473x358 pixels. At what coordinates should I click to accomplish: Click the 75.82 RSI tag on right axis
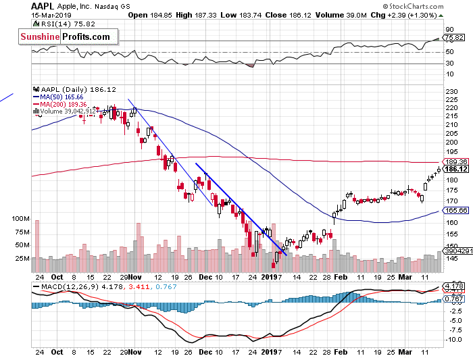(x=454, y=38)
